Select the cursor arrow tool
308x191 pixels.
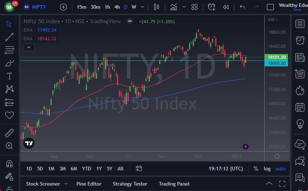pos(9,24)
